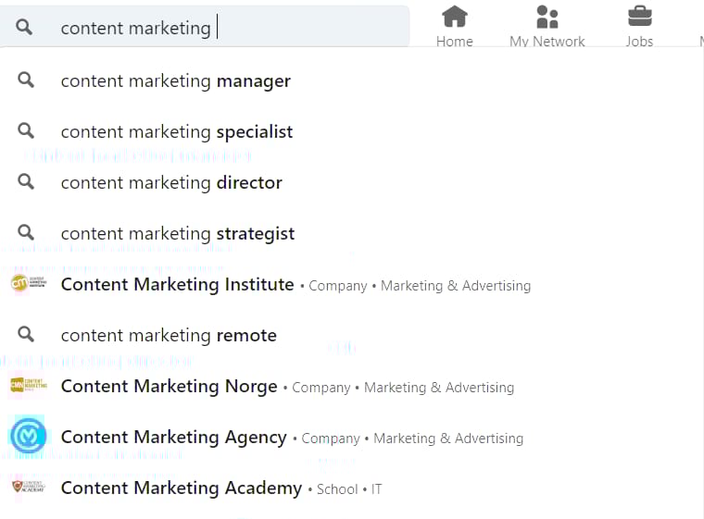
Task: Open Content Marketing Academy school result
Action: point(352,488)
